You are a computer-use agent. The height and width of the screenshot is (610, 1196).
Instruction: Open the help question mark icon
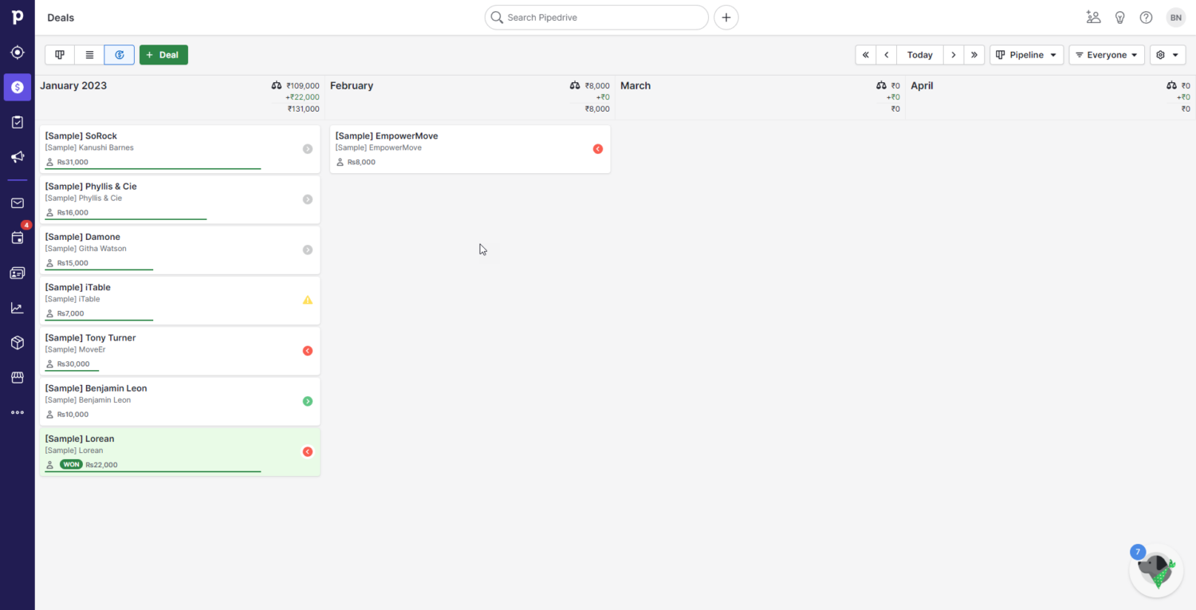(x=1146, y=18)
